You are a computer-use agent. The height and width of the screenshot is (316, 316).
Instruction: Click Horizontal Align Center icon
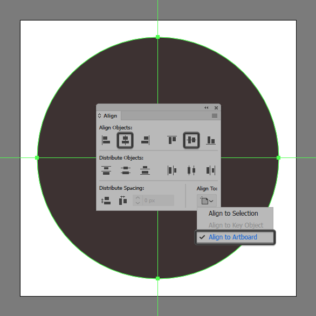point(125,140)
